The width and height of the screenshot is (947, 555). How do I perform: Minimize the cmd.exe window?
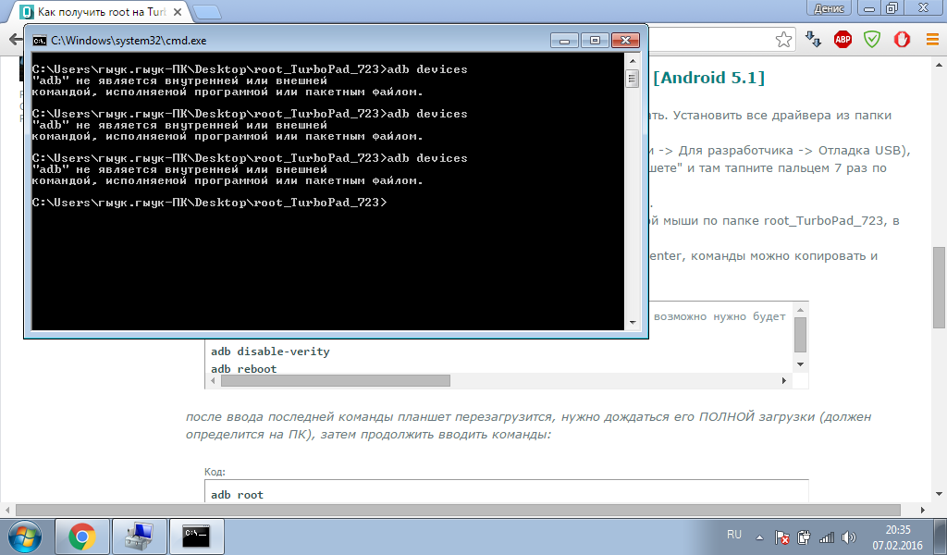coord(565,40)
